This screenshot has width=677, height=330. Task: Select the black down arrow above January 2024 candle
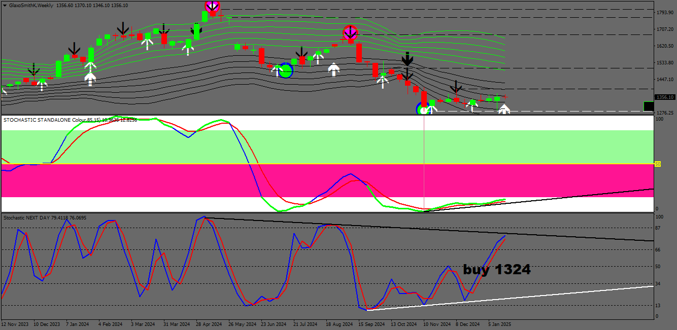75,49
